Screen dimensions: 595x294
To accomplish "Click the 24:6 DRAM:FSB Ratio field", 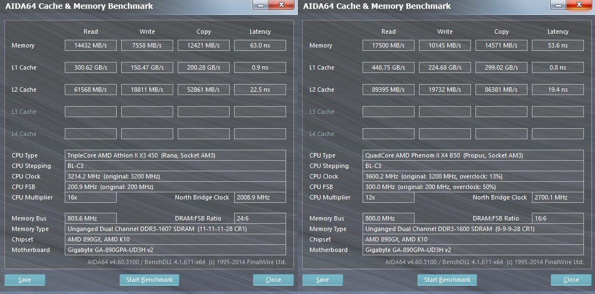I will [x=260, y=218].
